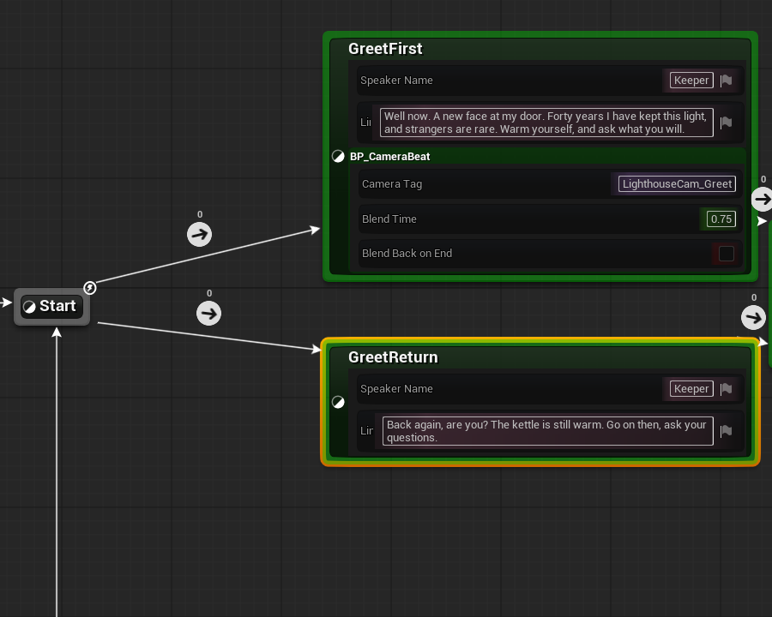This screenshot has height=617, width=772.
Task: Edit the 'Back again, are you?' dialogue line
Action: (x=547, y=431)
